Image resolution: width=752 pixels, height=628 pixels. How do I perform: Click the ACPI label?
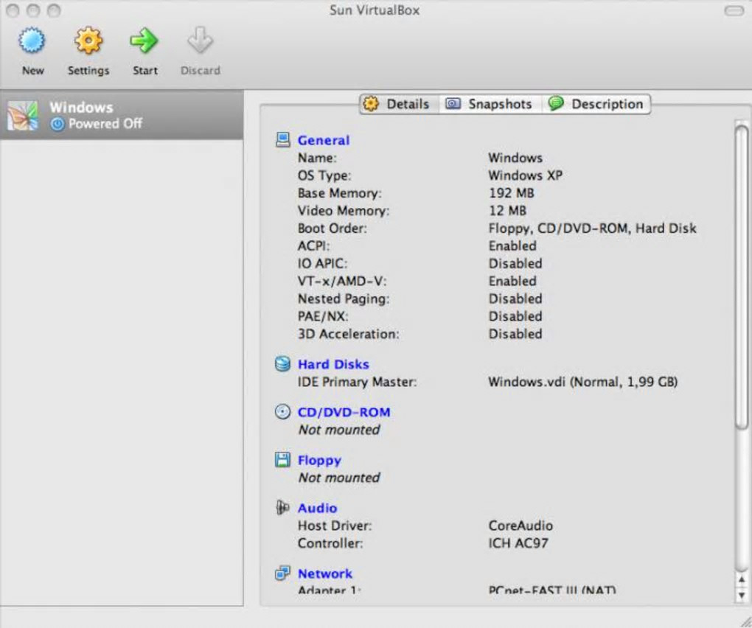313,246
